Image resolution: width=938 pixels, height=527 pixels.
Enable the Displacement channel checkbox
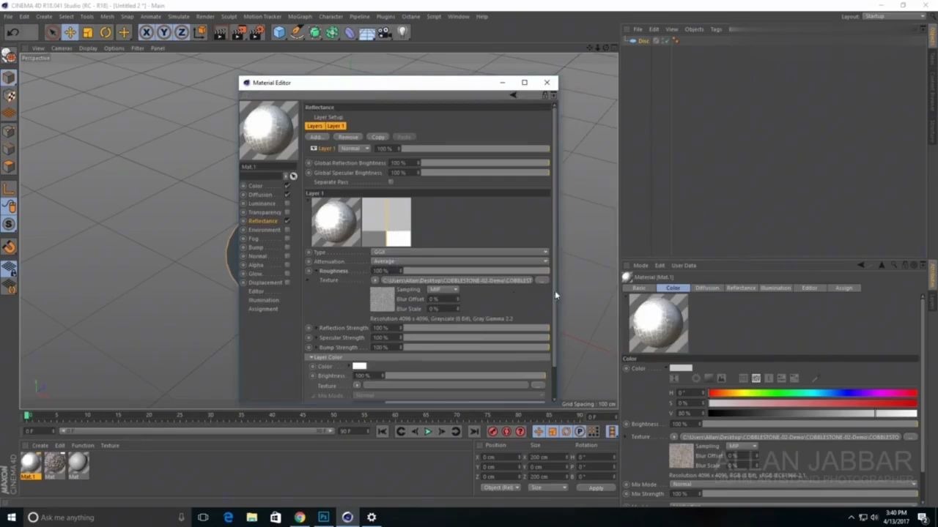[x=287, y=283]
